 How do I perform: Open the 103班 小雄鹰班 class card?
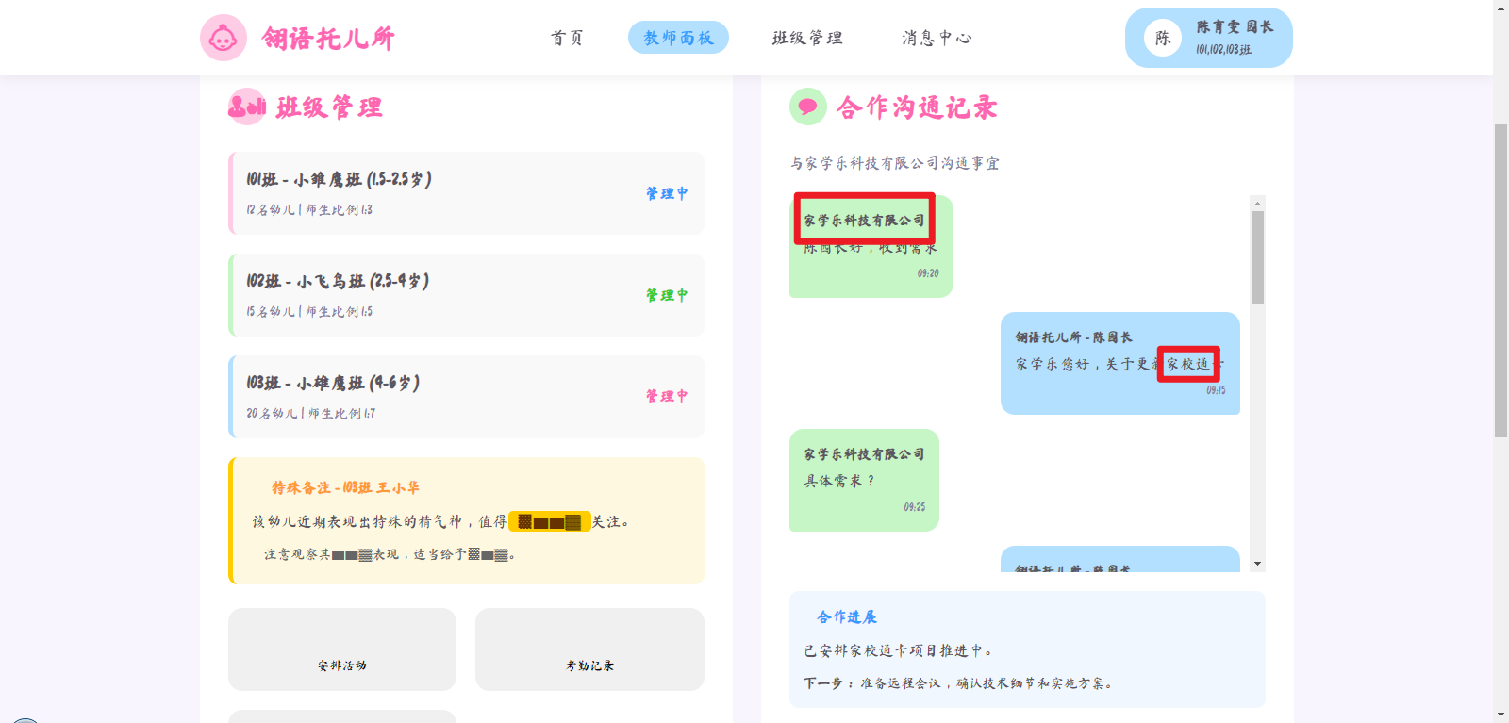466,397
